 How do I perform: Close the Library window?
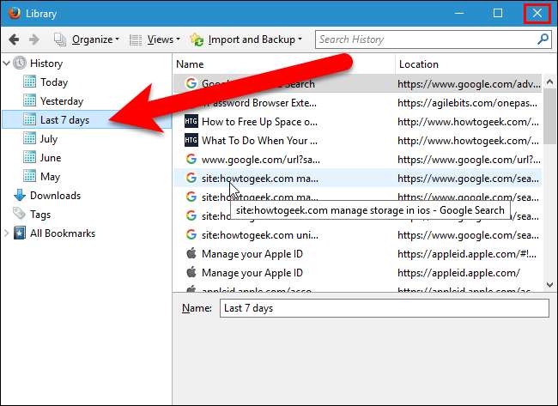tap(537, 14)
